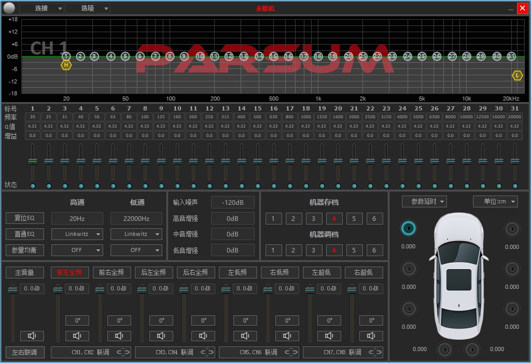Click the round grey logo orb at top-left
This screenshot has height=363, width=531.
tap(9, 8)
